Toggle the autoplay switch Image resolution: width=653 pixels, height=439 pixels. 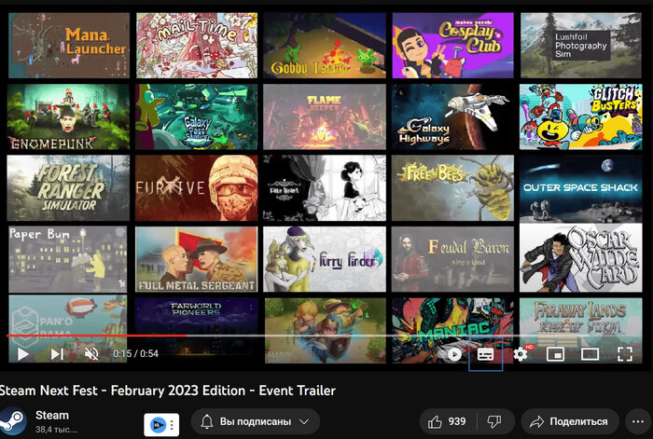click(x=454, y=354)
